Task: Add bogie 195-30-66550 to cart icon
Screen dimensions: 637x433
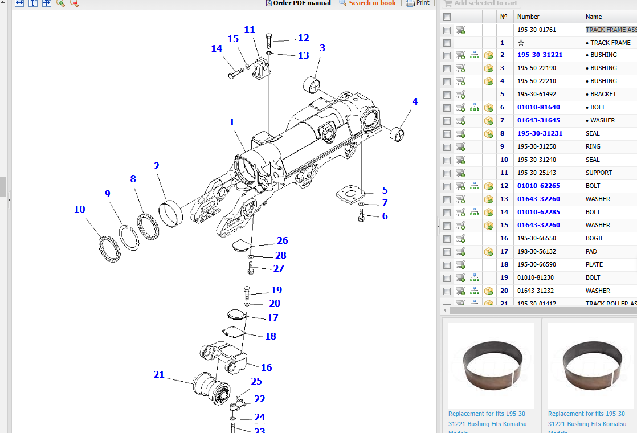Action: coord(460,238)
